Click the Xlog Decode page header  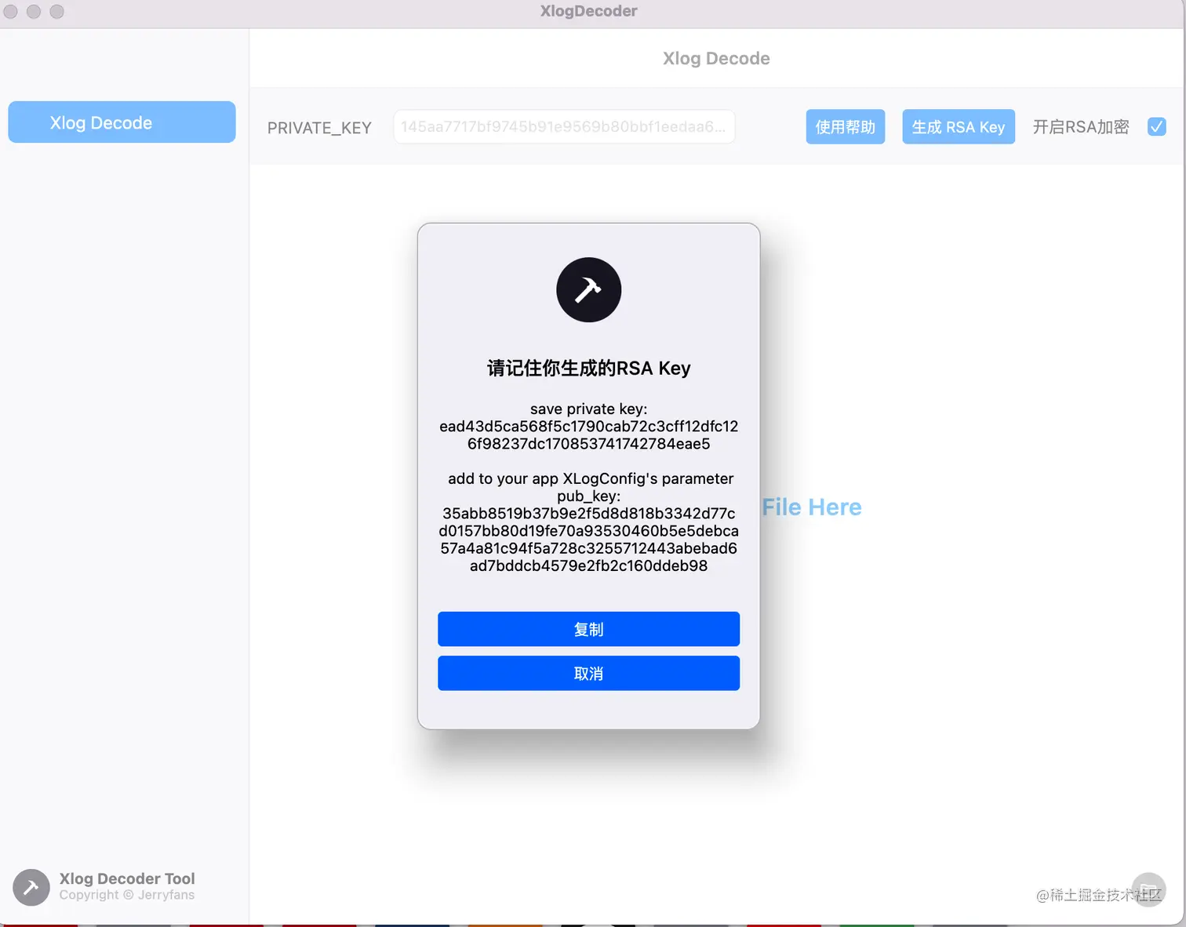(715, 58)
